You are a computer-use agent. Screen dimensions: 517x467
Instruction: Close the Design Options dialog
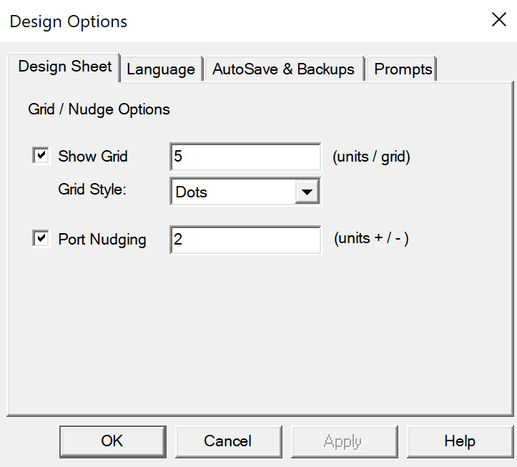click(x=498, y=19)
